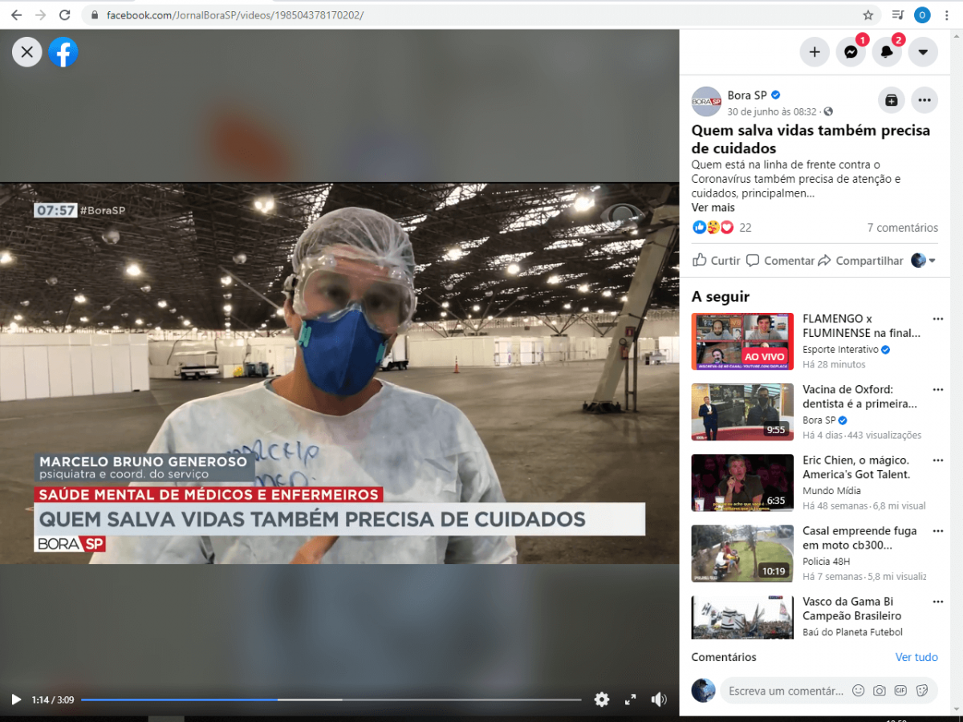Open video settings gear
The height and width of the screenshot is (722, 963).
pos(602,700)
